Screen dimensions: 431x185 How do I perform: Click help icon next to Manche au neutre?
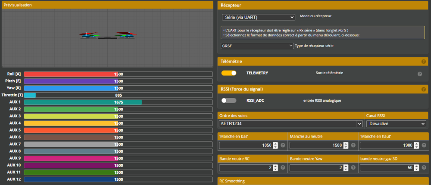point(353,145)
